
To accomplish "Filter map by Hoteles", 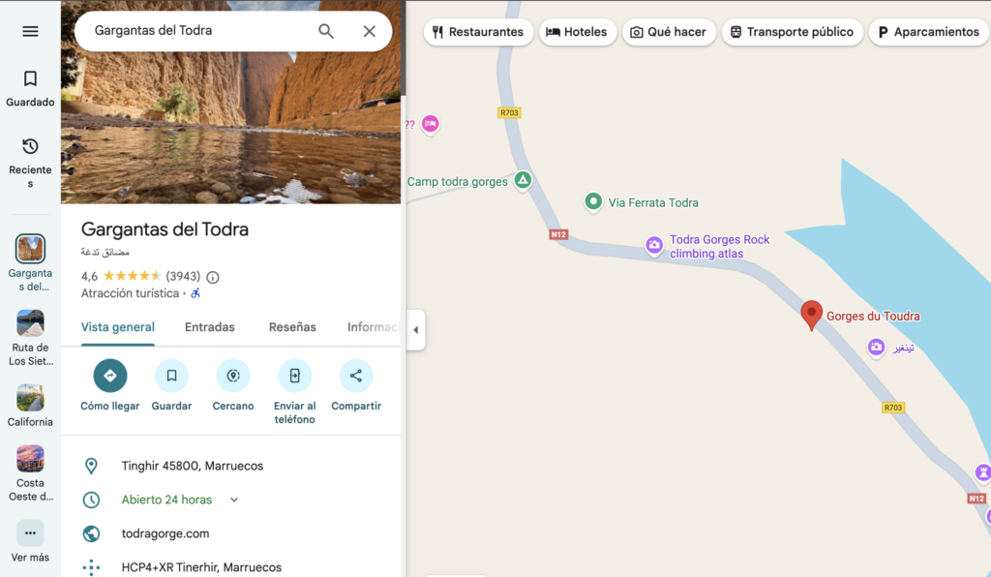I will 577,32.
